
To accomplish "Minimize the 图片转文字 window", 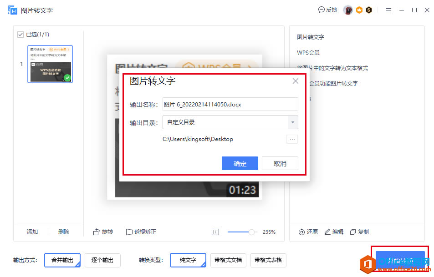I will coord(402,10).
